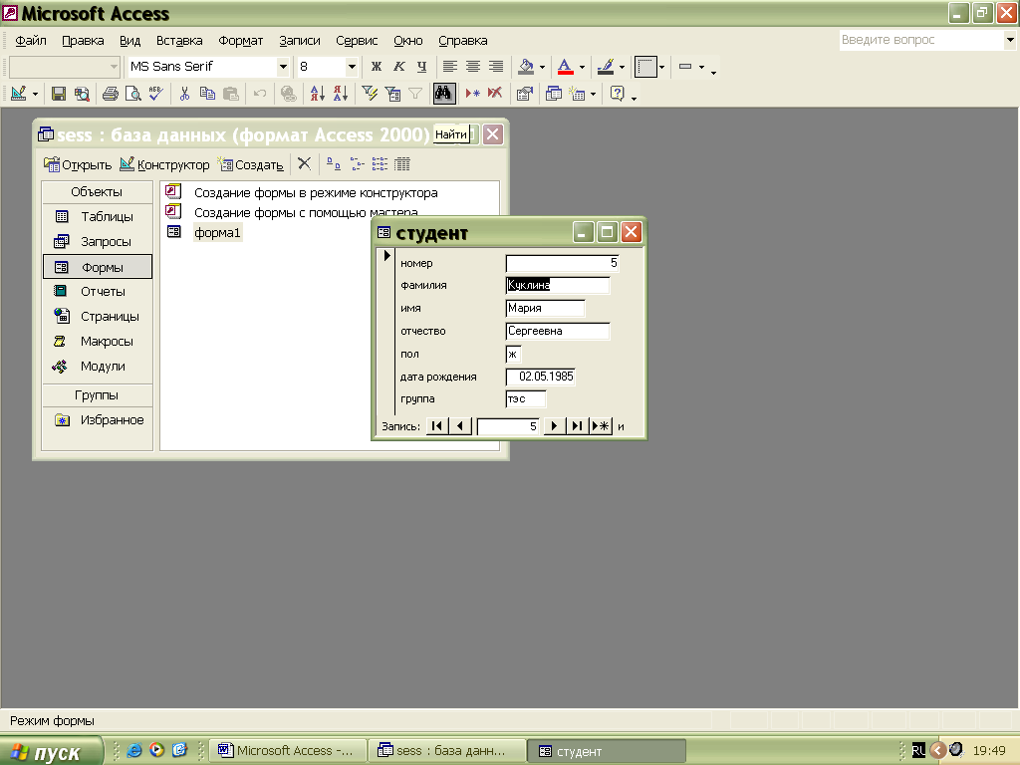Click Filter by Selection icon
The width and height of the screenshot is (1020, 765).
tap(370, 95)
